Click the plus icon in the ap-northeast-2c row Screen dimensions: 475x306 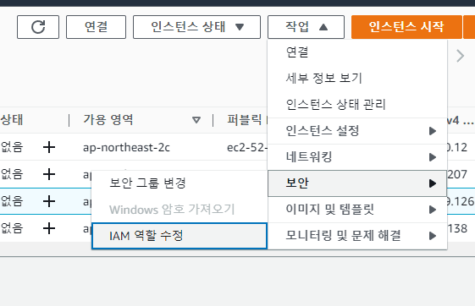pyautogui.click(x=49, y=148)
